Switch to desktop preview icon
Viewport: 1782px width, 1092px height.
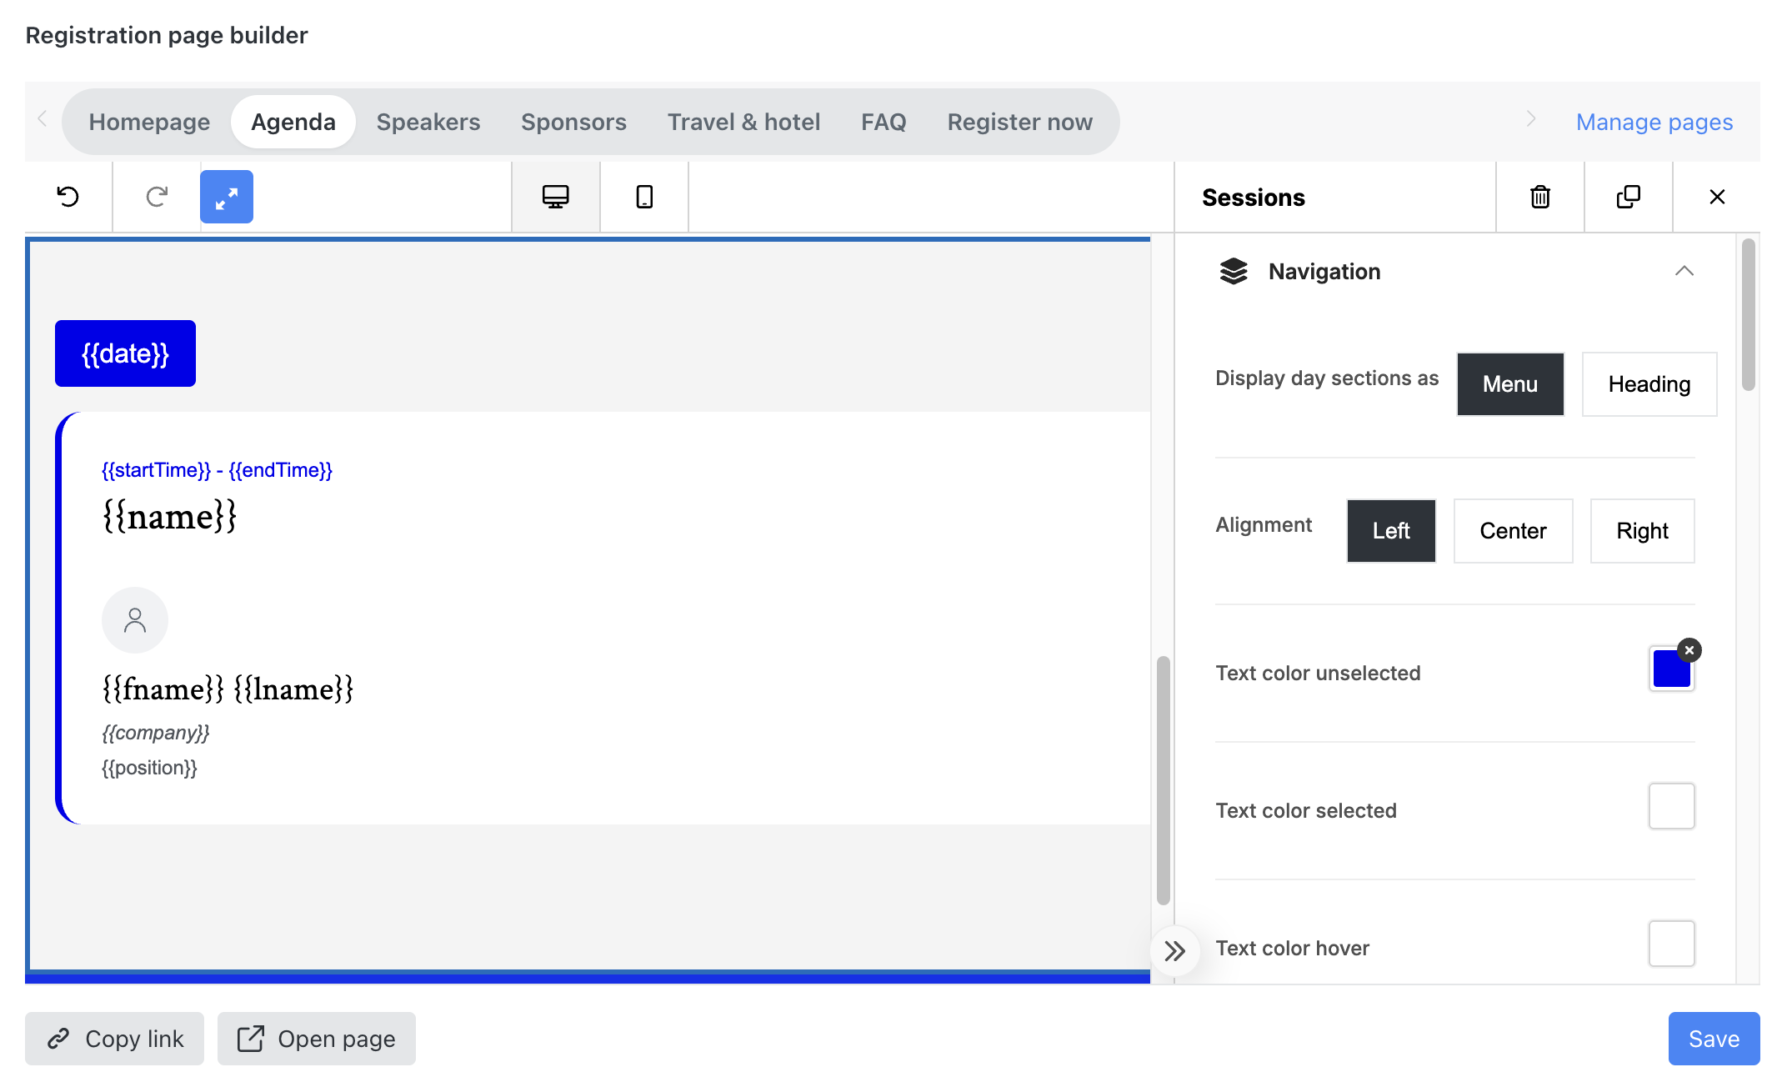[x=556, y=197]
